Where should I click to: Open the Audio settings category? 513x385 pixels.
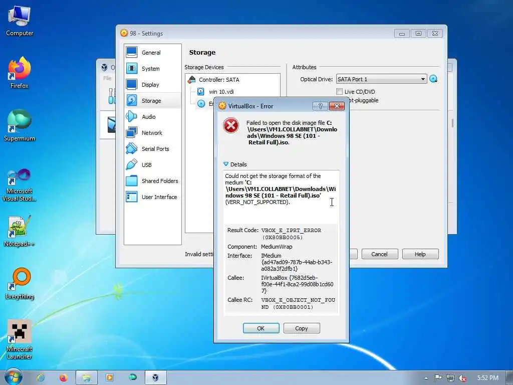(x=152, y=116)
